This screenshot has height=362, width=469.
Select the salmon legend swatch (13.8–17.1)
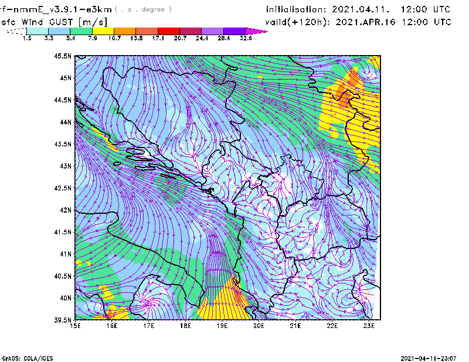147,31
